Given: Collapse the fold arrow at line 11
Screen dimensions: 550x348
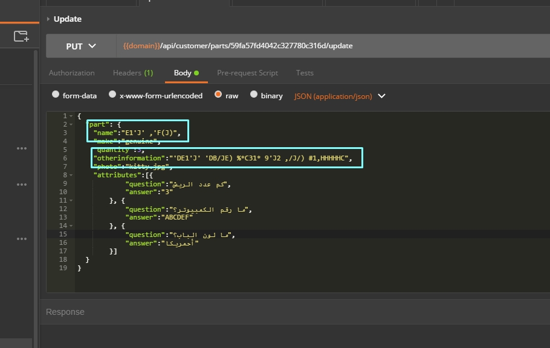Looking at the screenshot, I should point(71,200).
